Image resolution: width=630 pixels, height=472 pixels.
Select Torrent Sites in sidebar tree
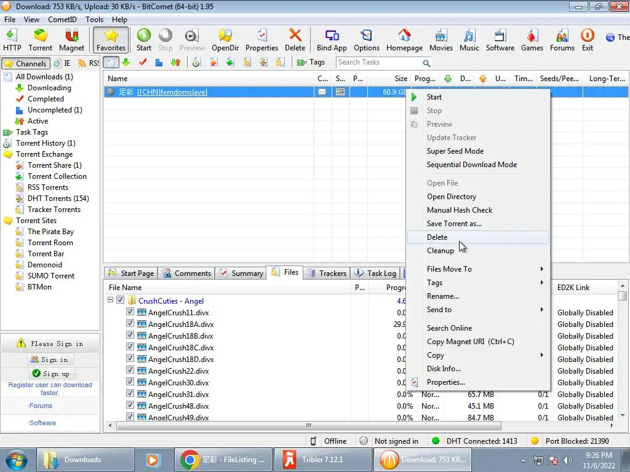36,221
